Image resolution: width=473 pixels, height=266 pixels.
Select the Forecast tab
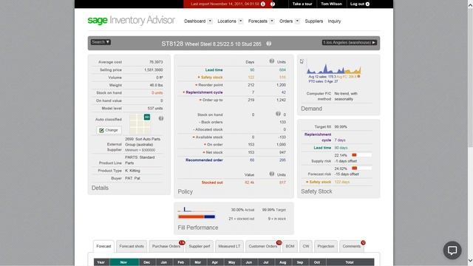[x=103, y=246]
